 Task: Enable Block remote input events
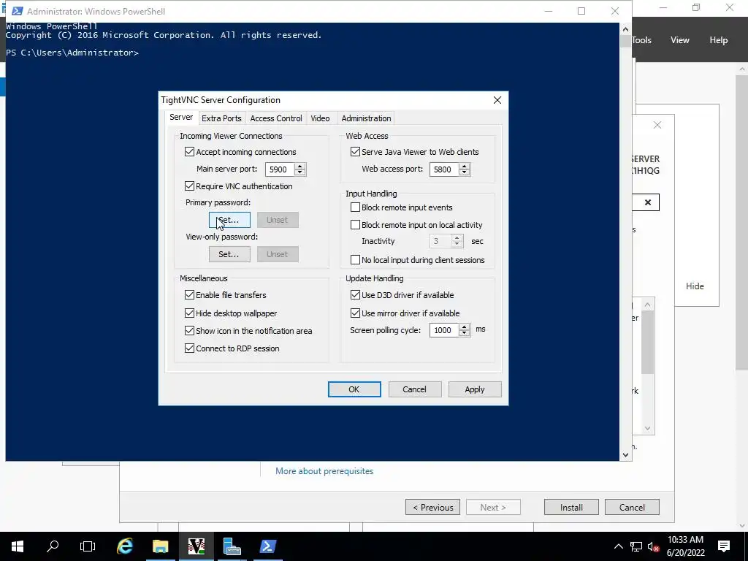tap(355, 207)
